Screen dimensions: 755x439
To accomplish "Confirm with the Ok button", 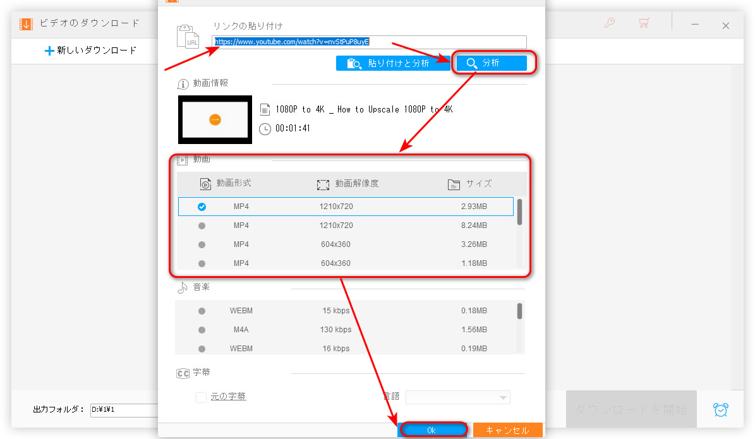I will [x=432, y=430].
